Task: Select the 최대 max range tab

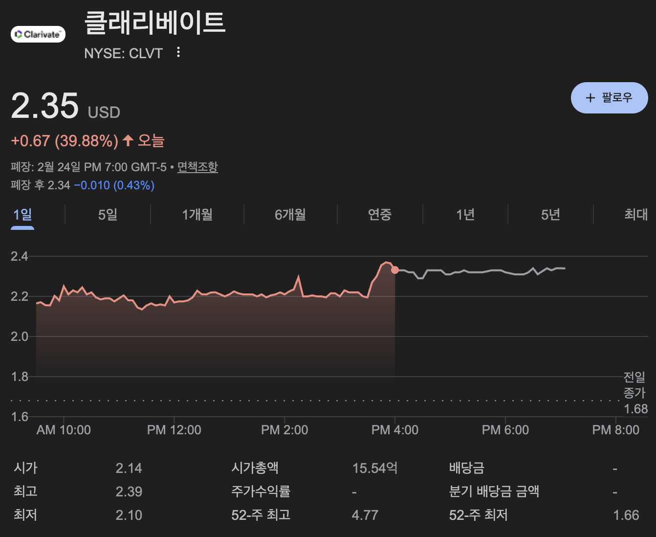Action: 636,214
